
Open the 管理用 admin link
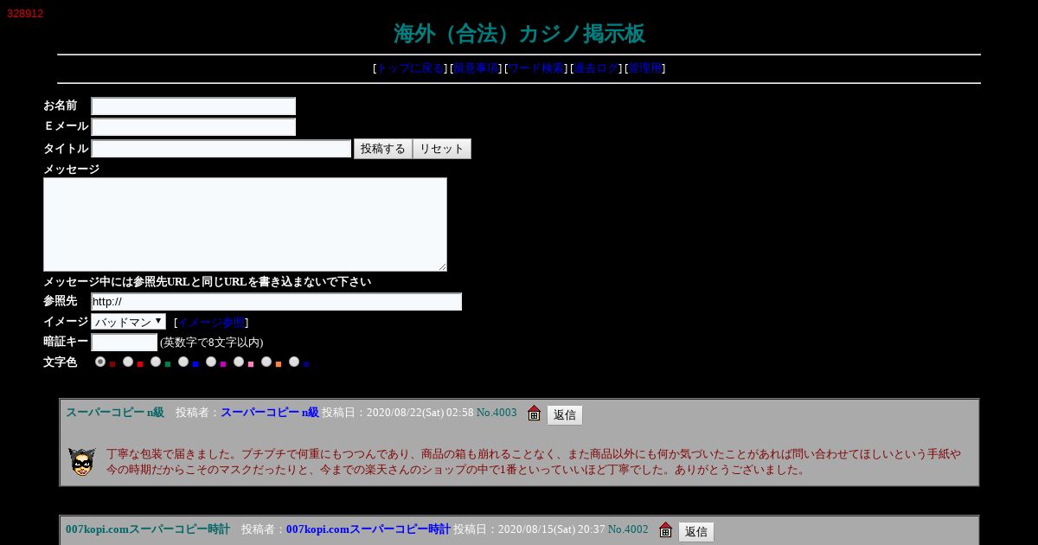tap(645, 68)
